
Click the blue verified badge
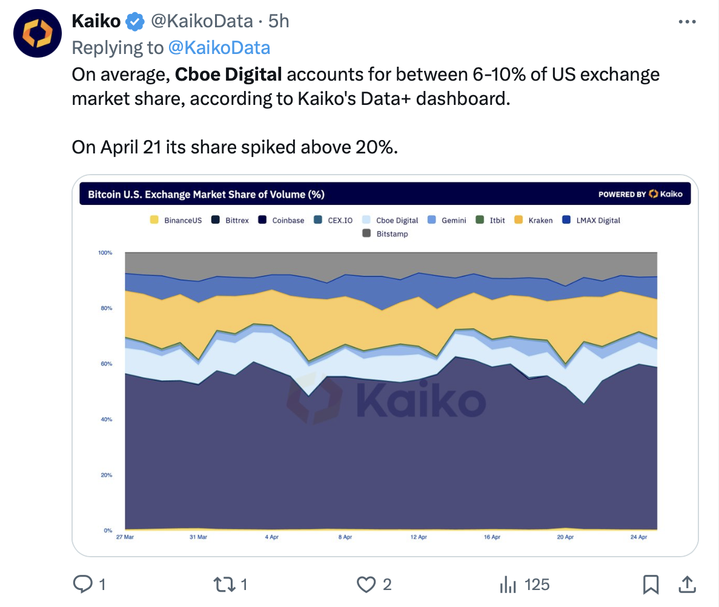[x=134, y=22]
